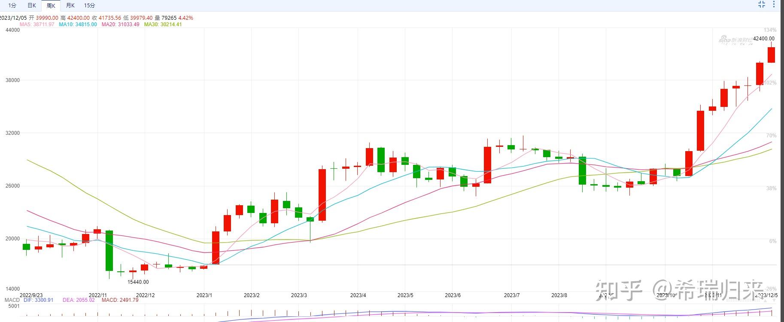Click the 2022/9/23 date axis label

point(31,295)
